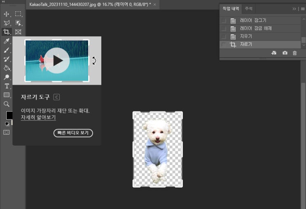The height and width of the screenshot is (209, 306).
Task: Open the 자세히 알아보기 link
Action: click(x=38, y=117)
